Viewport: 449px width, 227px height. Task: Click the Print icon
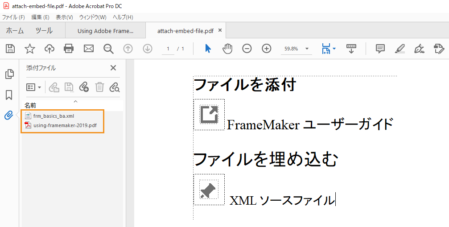coord(69,49)
